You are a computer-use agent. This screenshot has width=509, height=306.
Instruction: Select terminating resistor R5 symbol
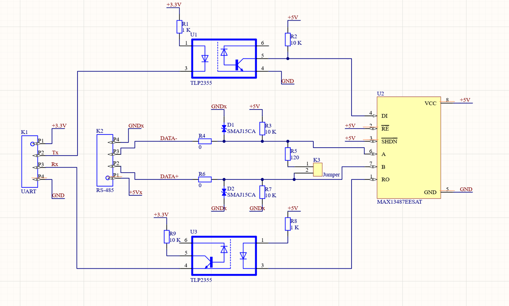point(288,154)
